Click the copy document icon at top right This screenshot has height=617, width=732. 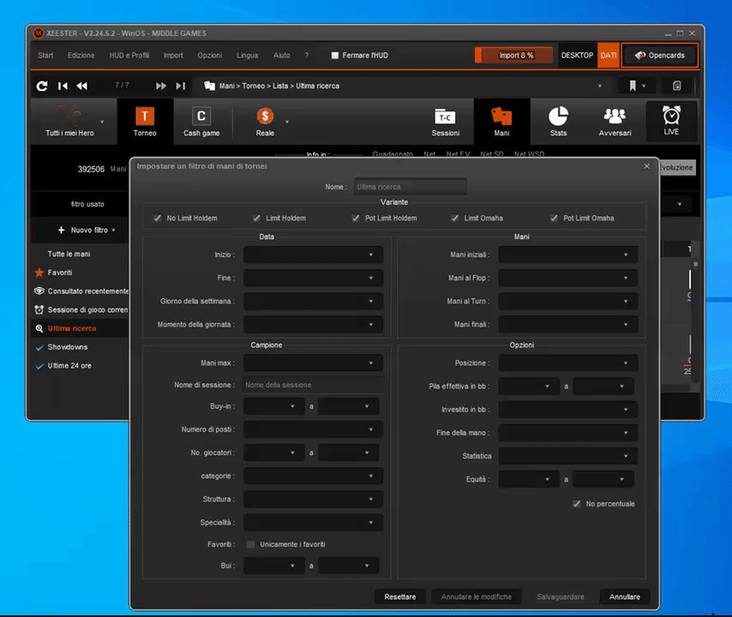[677, 86]
